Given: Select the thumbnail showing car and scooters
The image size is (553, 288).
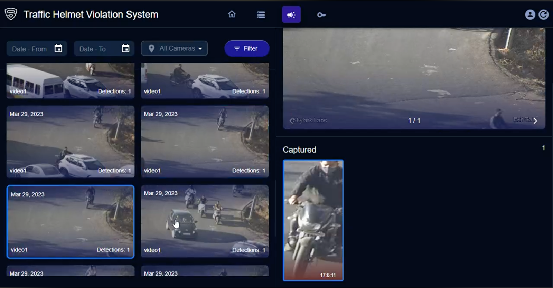Looking at the screenshot, I should coord(205,222).
